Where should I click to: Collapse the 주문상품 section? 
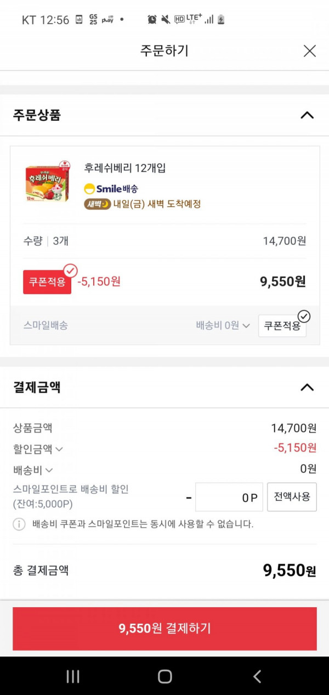point(307,115)
